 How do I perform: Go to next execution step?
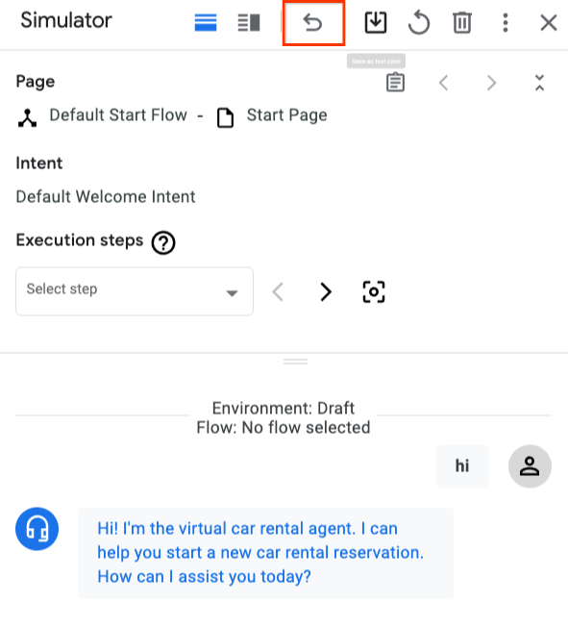[326, 291]
